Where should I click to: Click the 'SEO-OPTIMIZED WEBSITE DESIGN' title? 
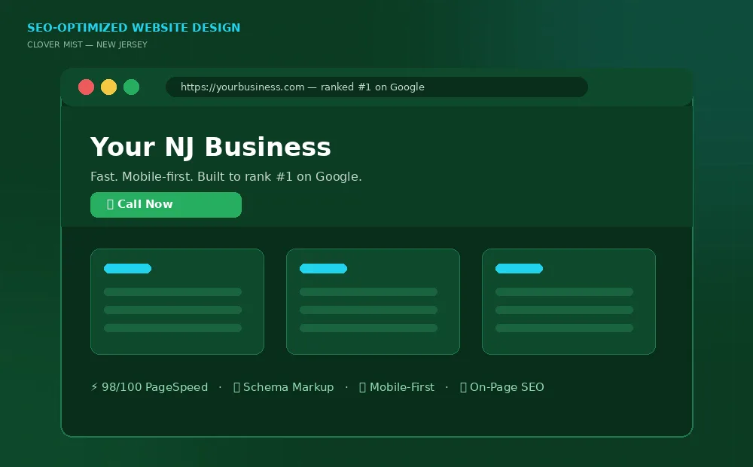pyautogui.click(x=133, y=28)
